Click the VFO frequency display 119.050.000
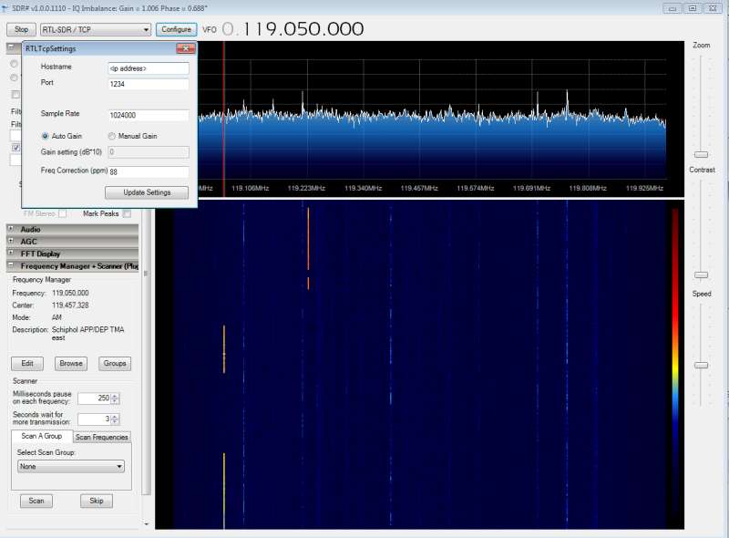This screenshot has width=729, height=538. tap(293, 29)
